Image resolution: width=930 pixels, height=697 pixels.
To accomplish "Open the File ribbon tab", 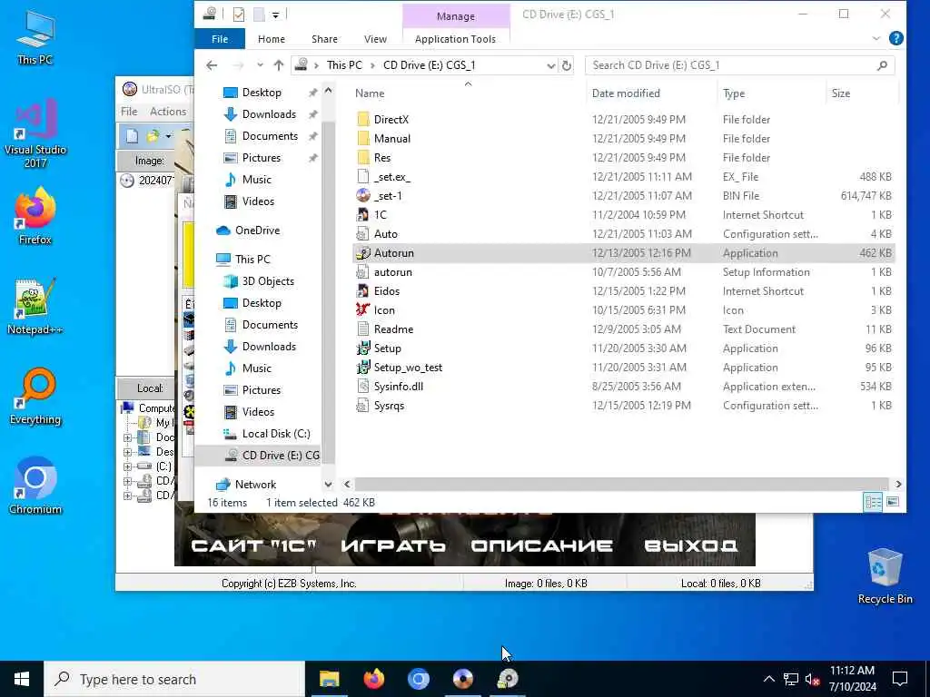I will [220, 39].
